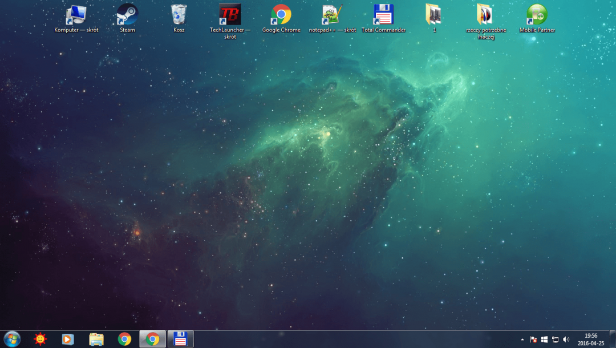Click the Show desktop button
This screenshot has height=348, width=616.
point(613,339)
